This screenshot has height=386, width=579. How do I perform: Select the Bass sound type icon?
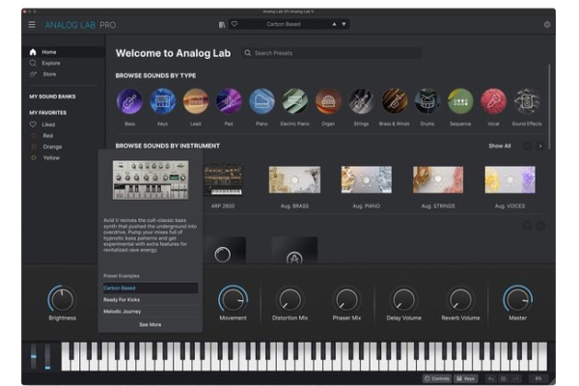(x=129, y=101)
